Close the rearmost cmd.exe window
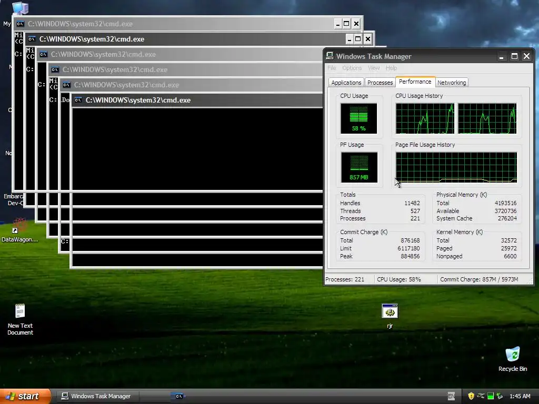This screenshot has width=539, height=404. coord(356,24)
